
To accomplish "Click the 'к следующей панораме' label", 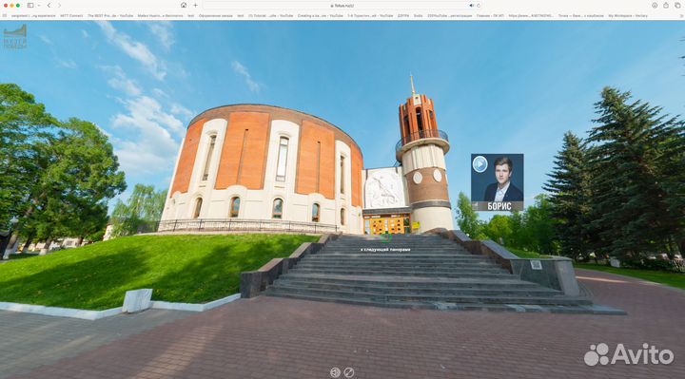I will [x=385, y=250].
